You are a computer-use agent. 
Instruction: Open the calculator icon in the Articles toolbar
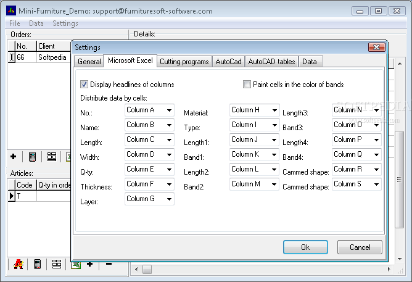(x=37, y=264)
